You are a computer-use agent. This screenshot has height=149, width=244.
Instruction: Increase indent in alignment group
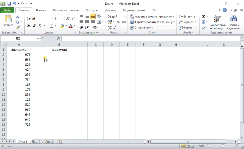(x=87, y=27)
